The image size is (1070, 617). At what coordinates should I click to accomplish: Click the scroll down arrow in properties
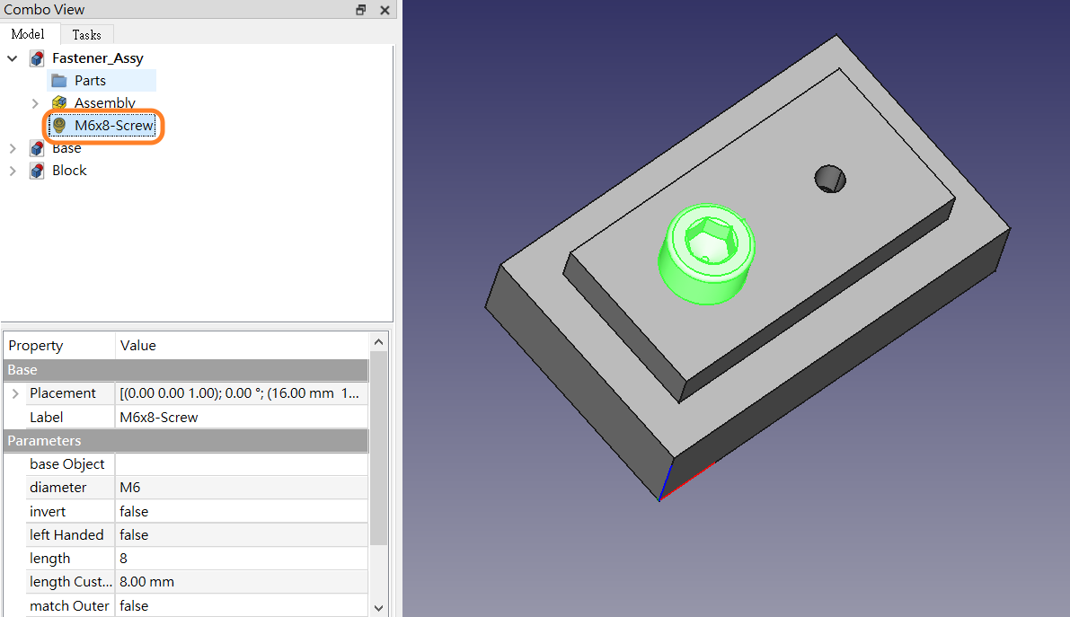click(x=379, y=607)
